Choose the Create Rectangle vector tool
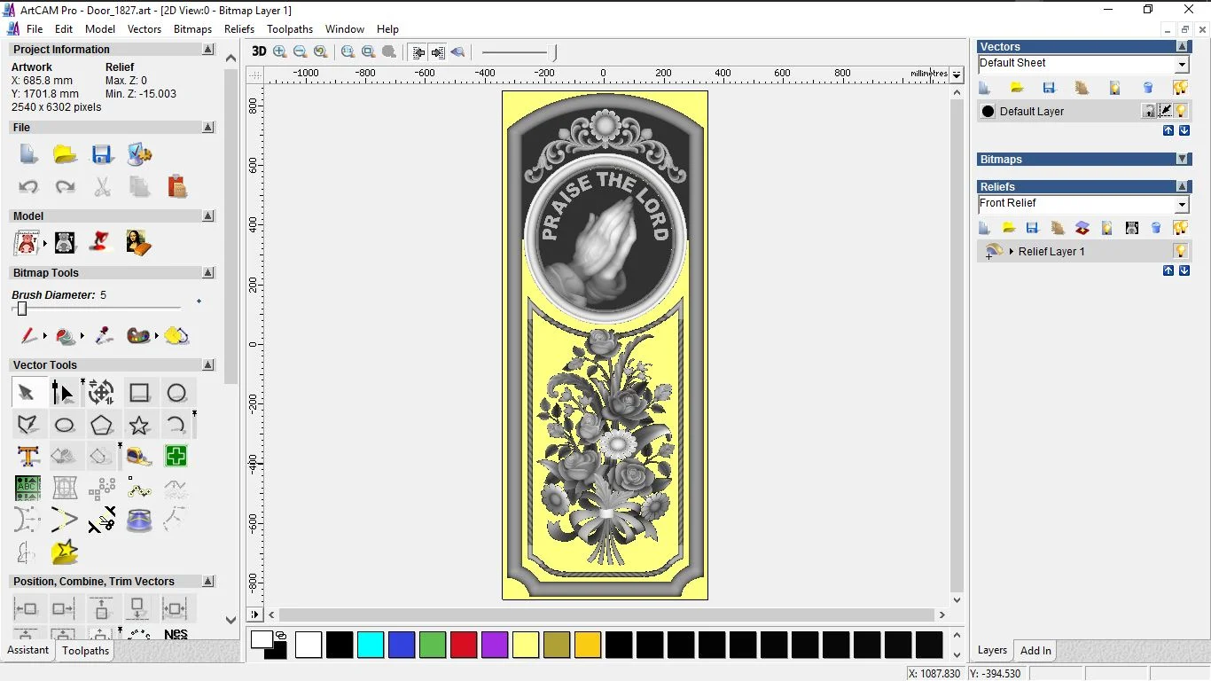1211x681 pixels. (139, 393)
